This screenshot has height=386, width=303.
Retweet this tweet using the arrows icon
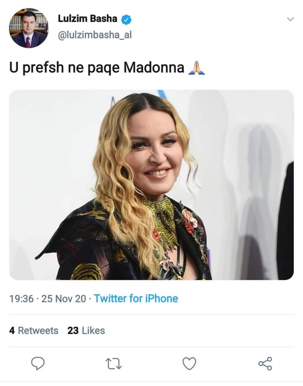(x=114, y=363)
